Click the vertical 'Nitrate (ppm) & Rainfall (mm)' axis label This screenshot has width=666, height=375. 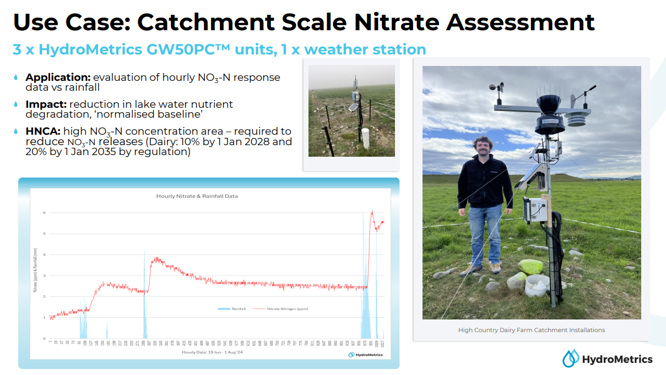pyautogui.click(x=35, y=269)
